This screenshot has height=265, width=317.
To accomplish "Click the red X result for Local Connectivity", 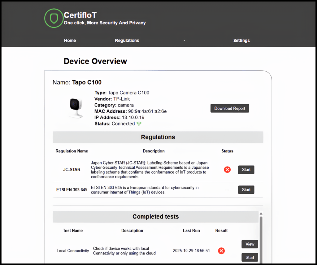I will [x=221, y=251].
